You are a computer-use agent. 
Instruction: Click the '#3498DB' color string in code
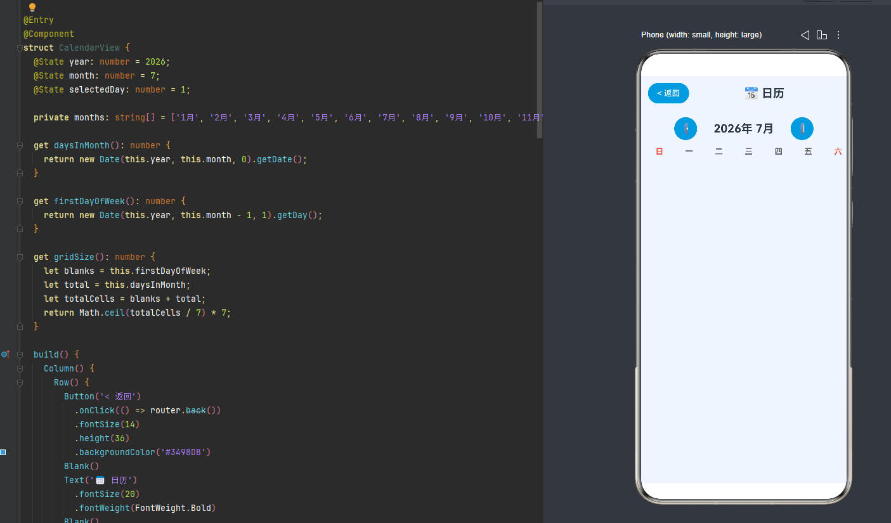coord(183,452)
